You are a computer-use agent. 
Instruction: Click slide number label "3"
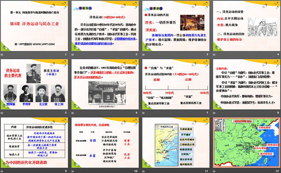[x=207, y=54]
